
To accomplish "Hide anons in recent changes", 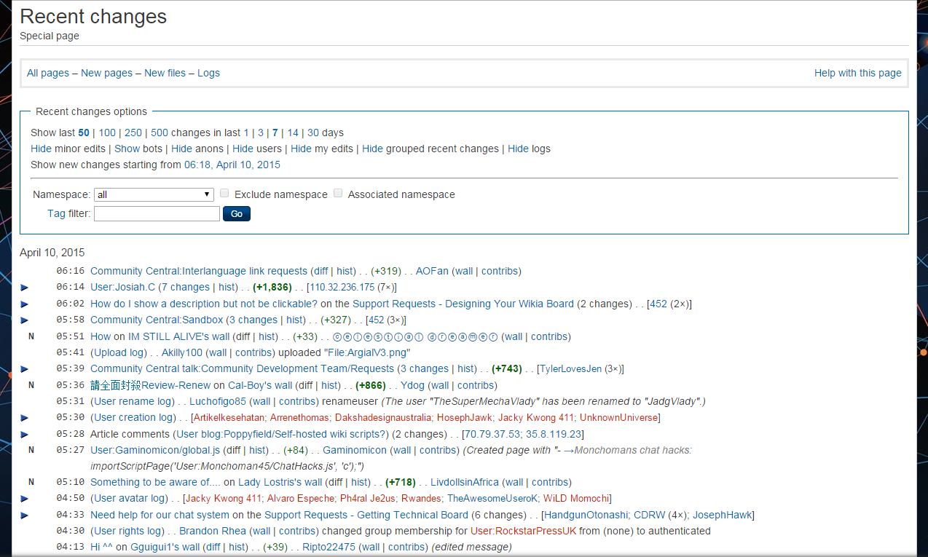I will pyautogui.click(x=181, y=149).
